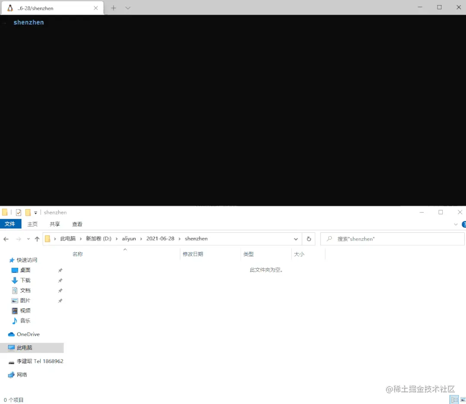The height and width of the screenshot is (404, 466).
Task: Open 视频 in navigation pane
Action: [25, 310]
